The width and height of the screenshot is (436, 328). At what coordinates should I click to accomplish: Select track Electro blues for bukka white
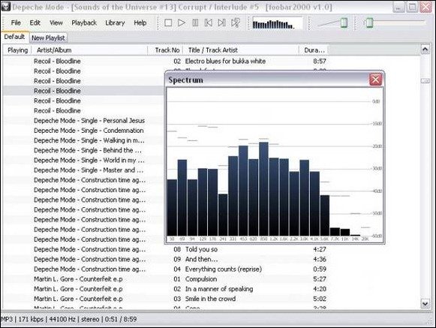tap(226, 62)
